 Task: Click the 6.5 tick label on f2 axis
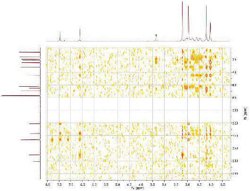83,184
